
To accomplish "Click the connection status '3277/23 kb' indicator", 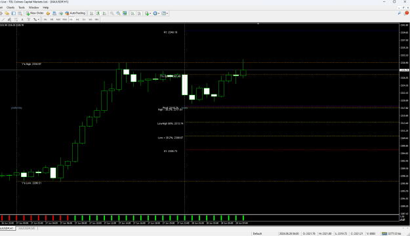I will [391, 233].
